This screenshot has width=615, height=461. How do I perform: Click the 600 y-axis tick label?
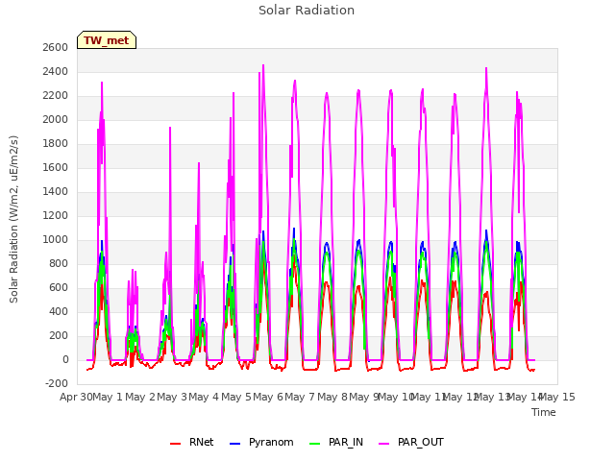point(59,288)
